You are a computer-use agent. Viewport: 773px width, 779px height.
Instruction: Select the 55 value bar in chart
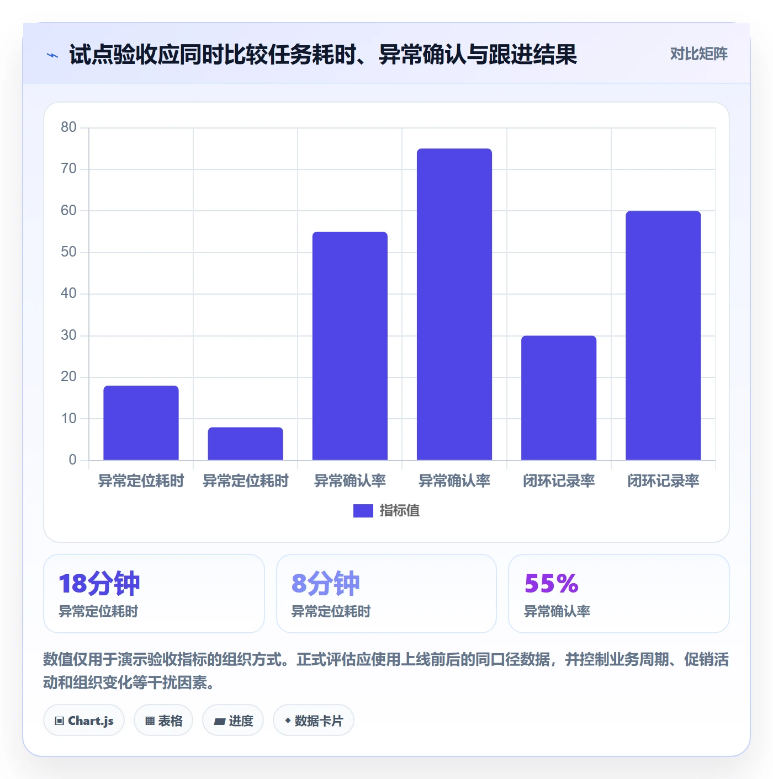[350, 346]
